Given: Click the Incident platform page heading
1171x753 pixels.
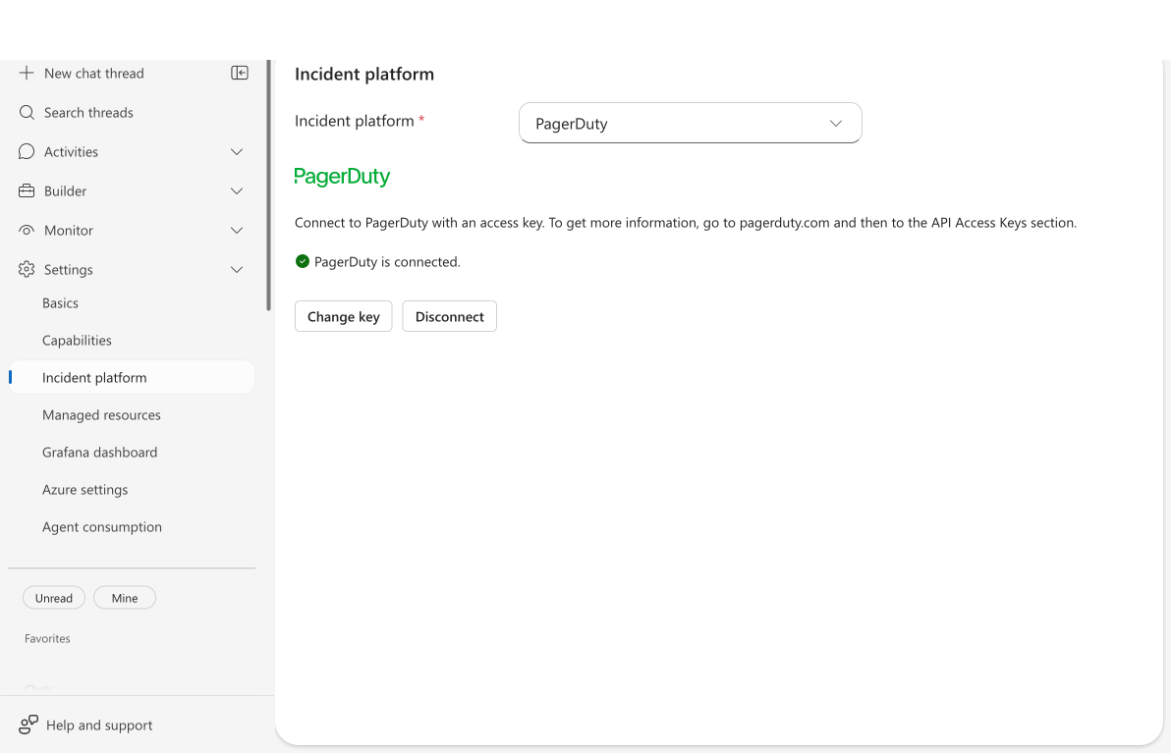Looking at the screenshot, I should (x=364, y=74).
